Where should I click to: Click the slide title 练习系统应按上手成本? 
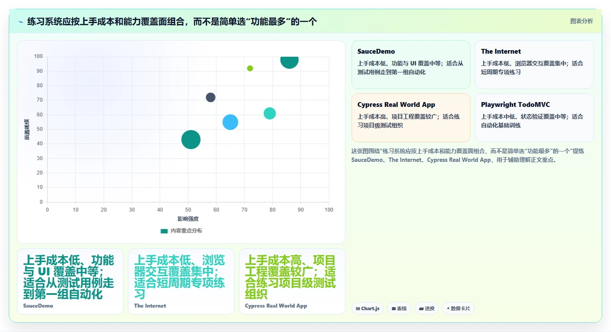pos(172,21)
